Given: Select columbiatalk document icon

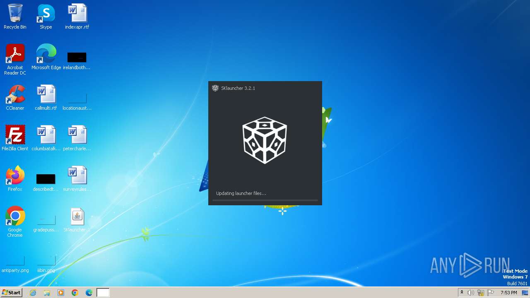Looking at the screenshot, I should [46, 138].
